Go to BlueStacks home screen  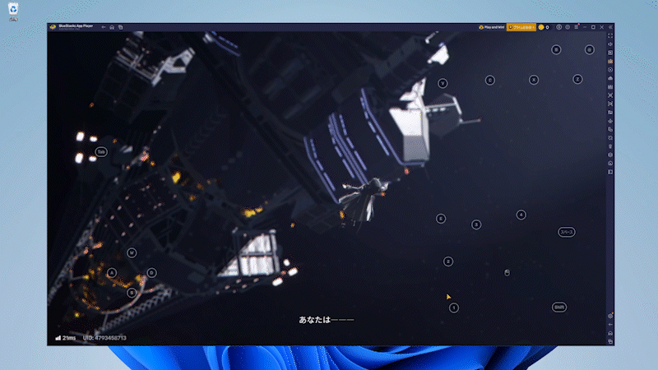click(112, 27)
